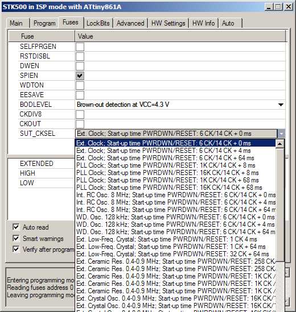Screen dimensions: 296x312
Task: Select PLL Clock 1K CK/14 CK + 8 ms
Action: (175, 165)
